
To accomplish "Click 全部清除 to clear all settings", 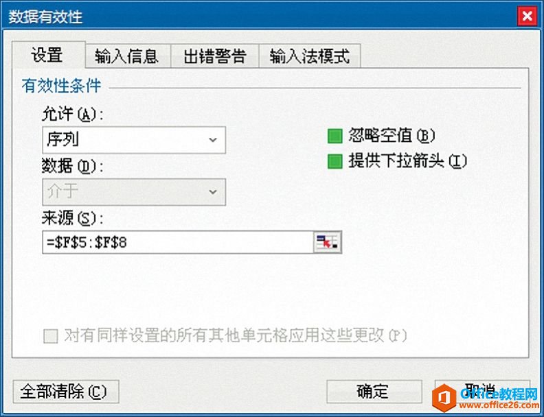I will (66, 392).
